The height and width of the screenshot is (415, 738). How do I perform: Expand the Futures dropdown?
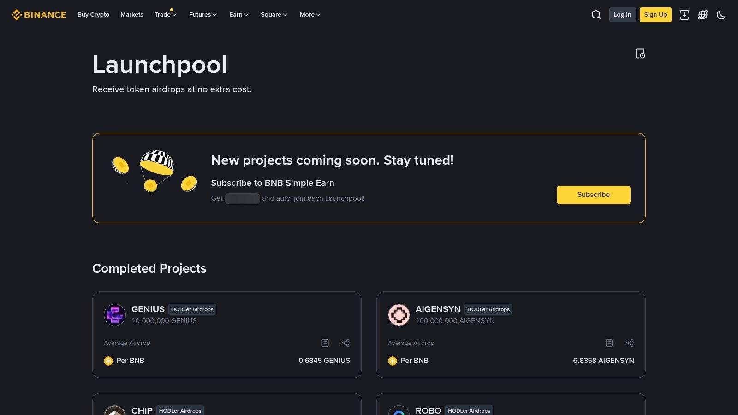203,15
